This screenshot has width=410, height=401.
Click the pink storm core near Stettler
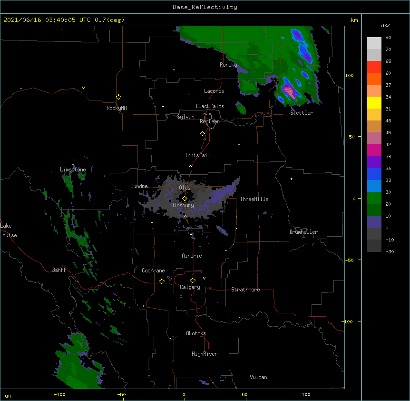(290, 92)
